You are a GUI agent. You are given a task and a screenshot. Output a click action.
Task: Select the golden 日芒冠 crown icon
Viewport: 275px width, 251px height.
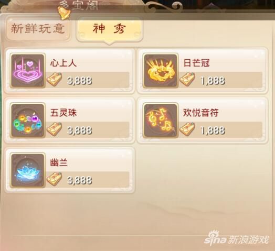click(x=160, y=71)
